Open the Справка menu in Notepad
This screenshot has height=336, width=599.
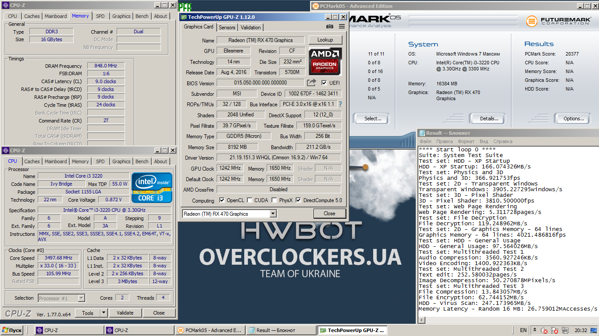tap(503, 141)
